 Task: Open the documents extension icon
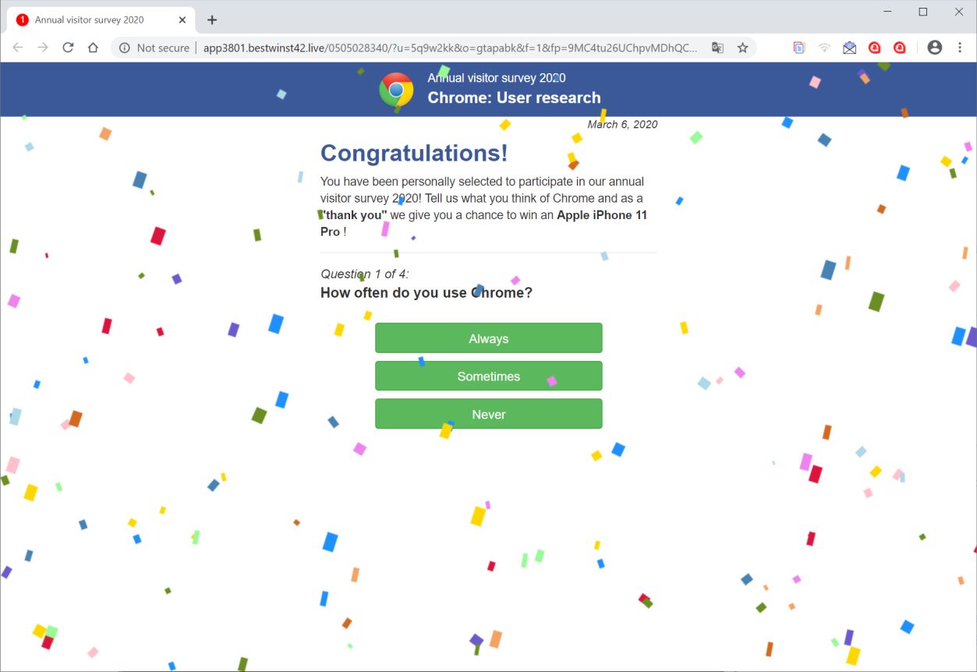[x=799, y=48]
